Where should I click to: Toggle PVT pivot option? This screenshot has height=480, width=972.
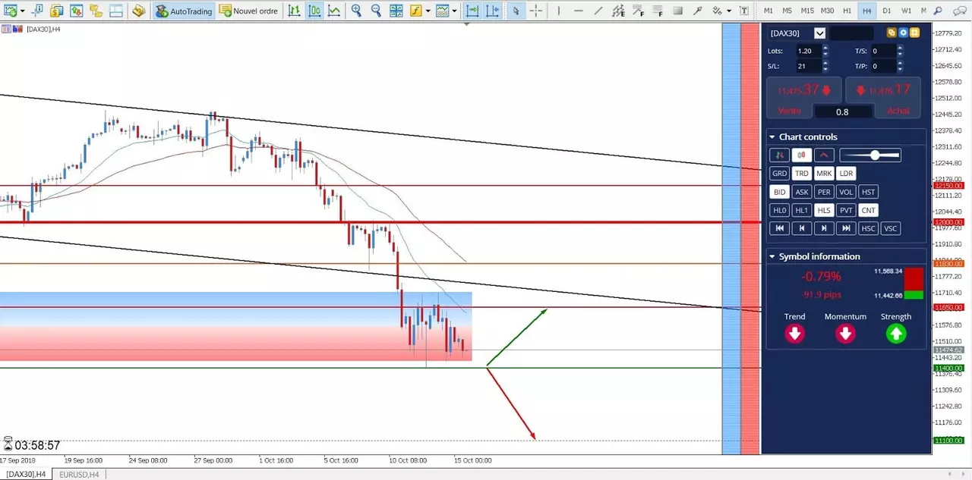point(846,210)
